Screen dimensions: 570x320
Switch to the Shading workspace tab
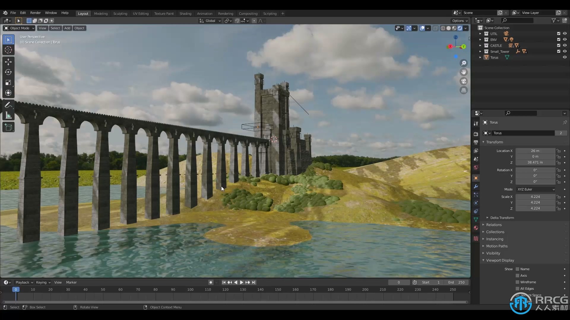pos(185,14)
